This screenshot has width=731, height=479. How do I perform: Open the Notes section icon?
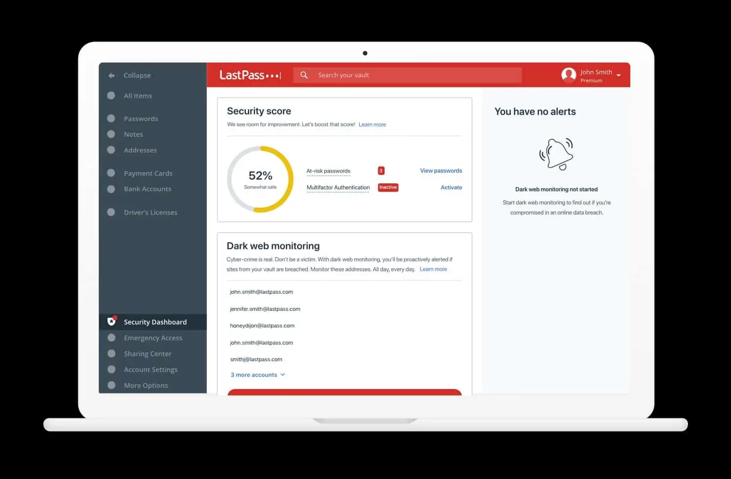(x=111, y=134)
